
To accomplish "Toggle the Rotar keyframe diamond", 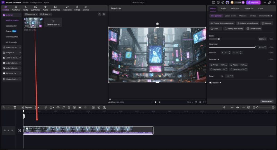I will click(271, 76).
